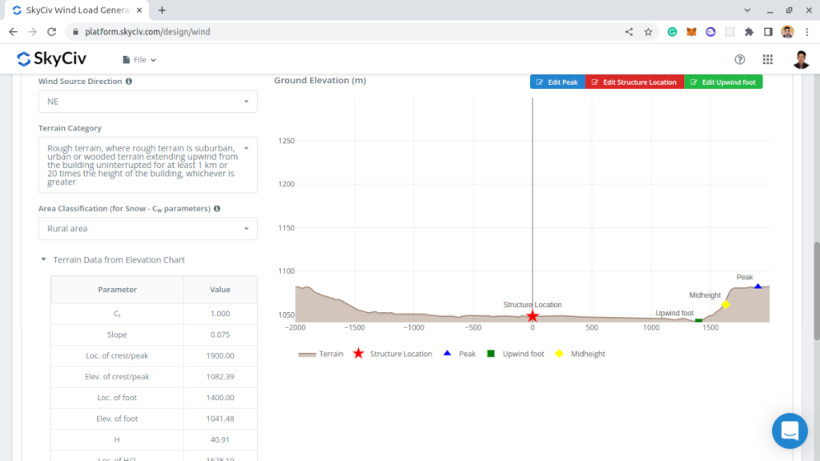
Task: Toggle Midheight series in chart legend
Action: (x=580, y=354)
